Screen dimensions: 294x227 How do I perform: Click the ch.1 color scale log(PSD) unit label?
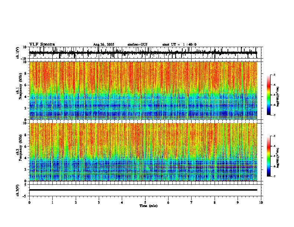pyautogui.click(x=278, y=96)
